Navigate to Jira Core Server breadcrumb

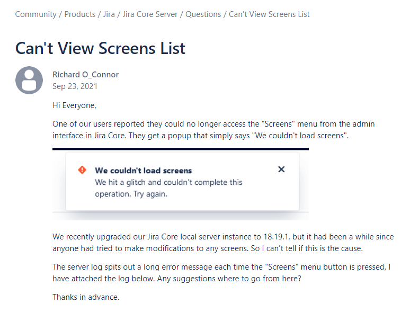click(152, 14)
